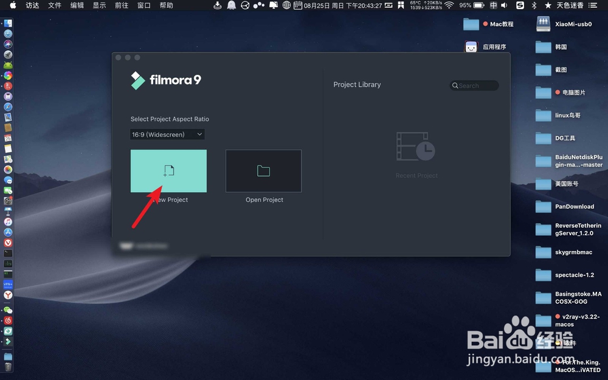Open System Preferences in the Dock
This screenshot has height=380, width=608.
tap(8, 201)
